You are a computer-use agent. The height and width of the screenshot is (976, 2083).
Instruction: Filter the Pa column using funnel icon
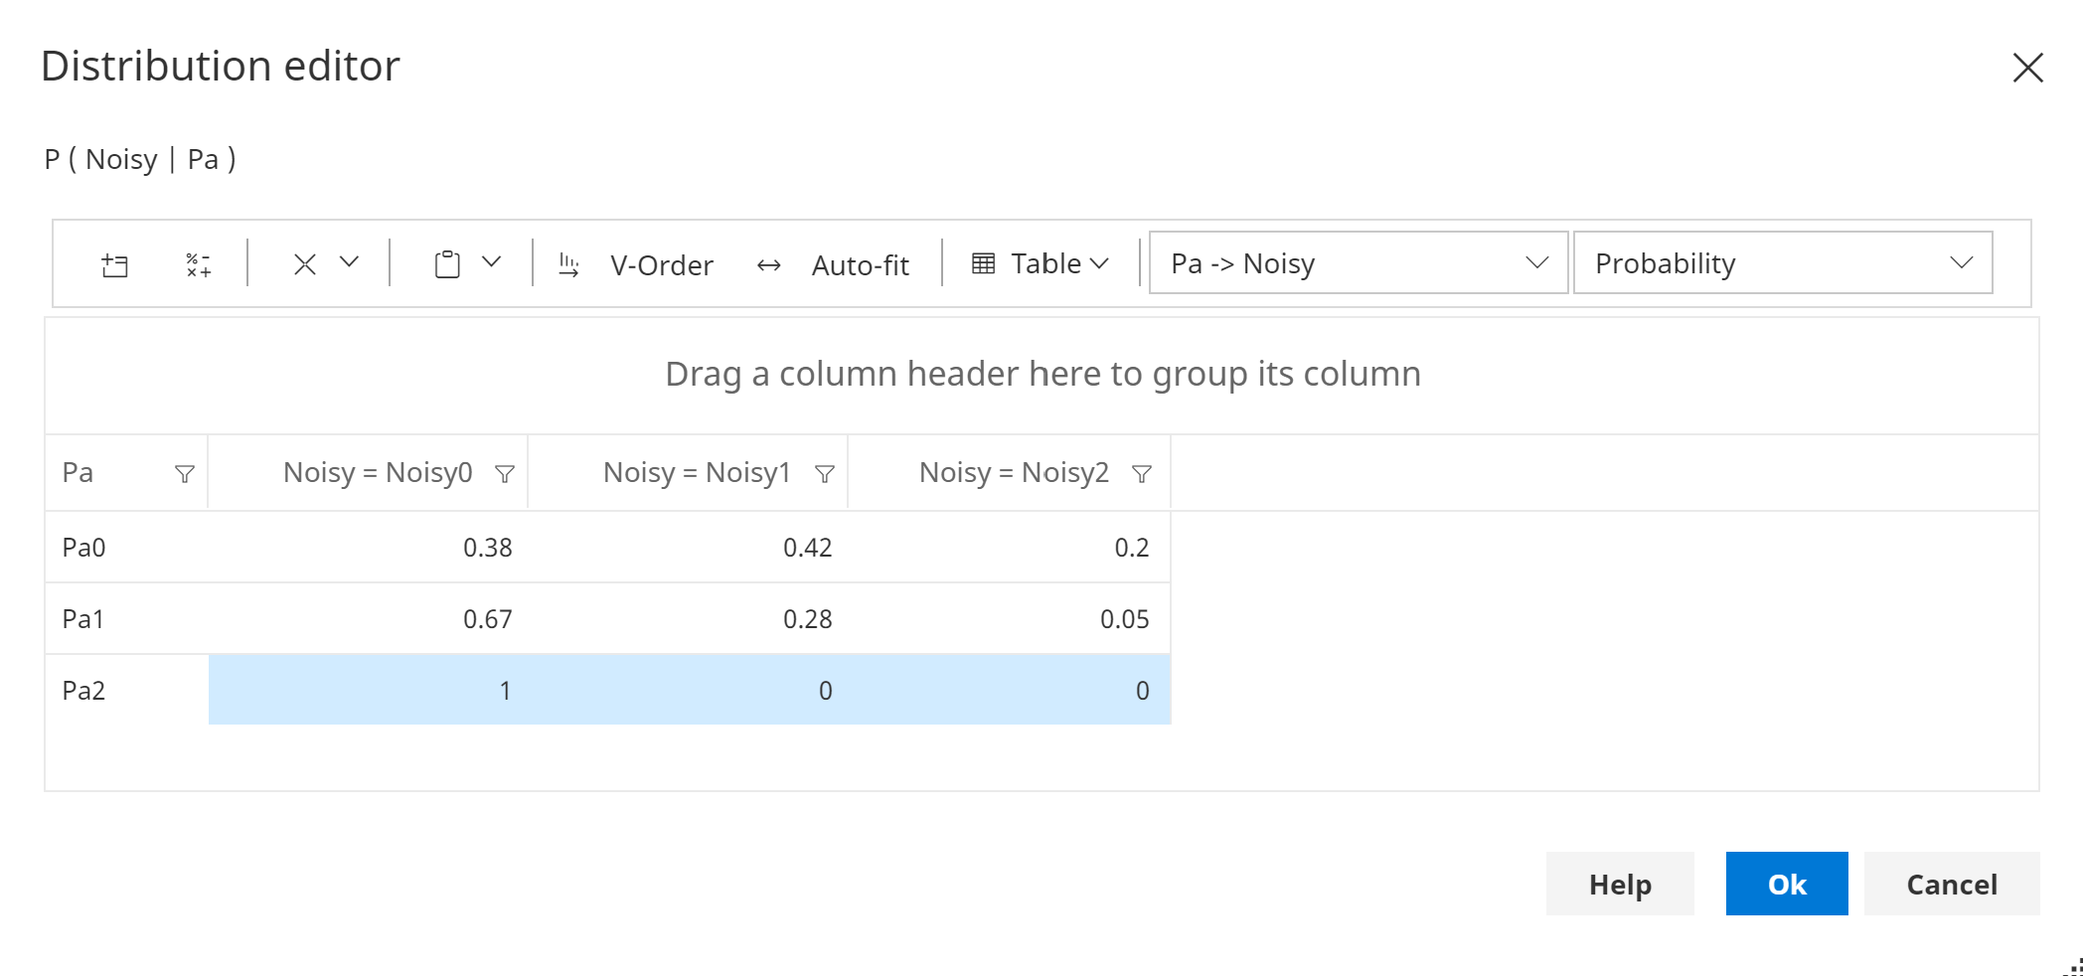tap(185, 474)
